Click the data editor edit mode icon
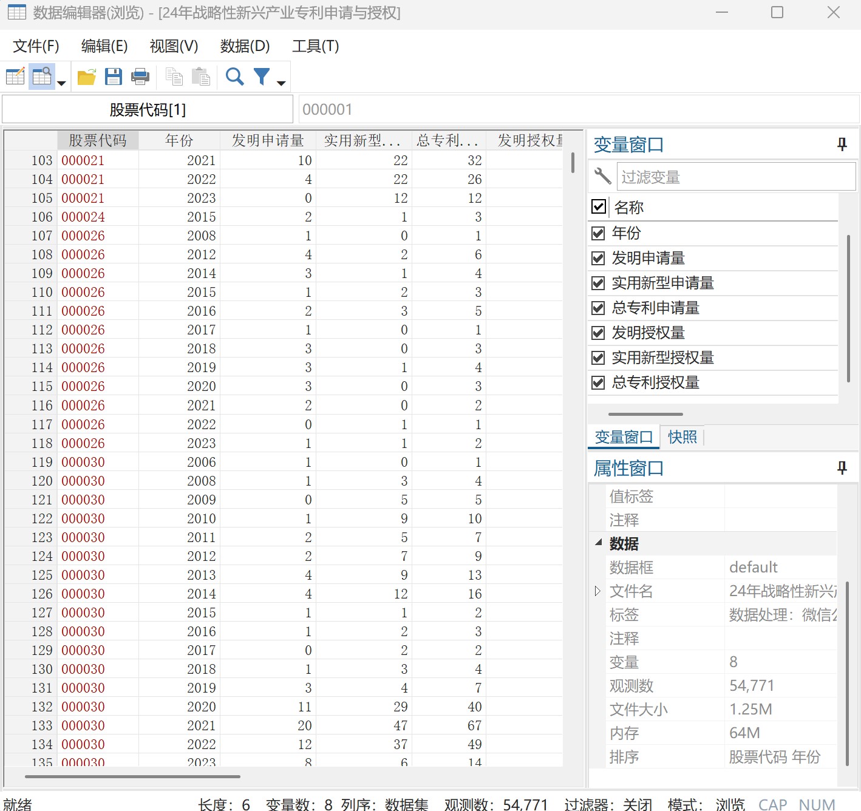 click(x=15, y=76)
